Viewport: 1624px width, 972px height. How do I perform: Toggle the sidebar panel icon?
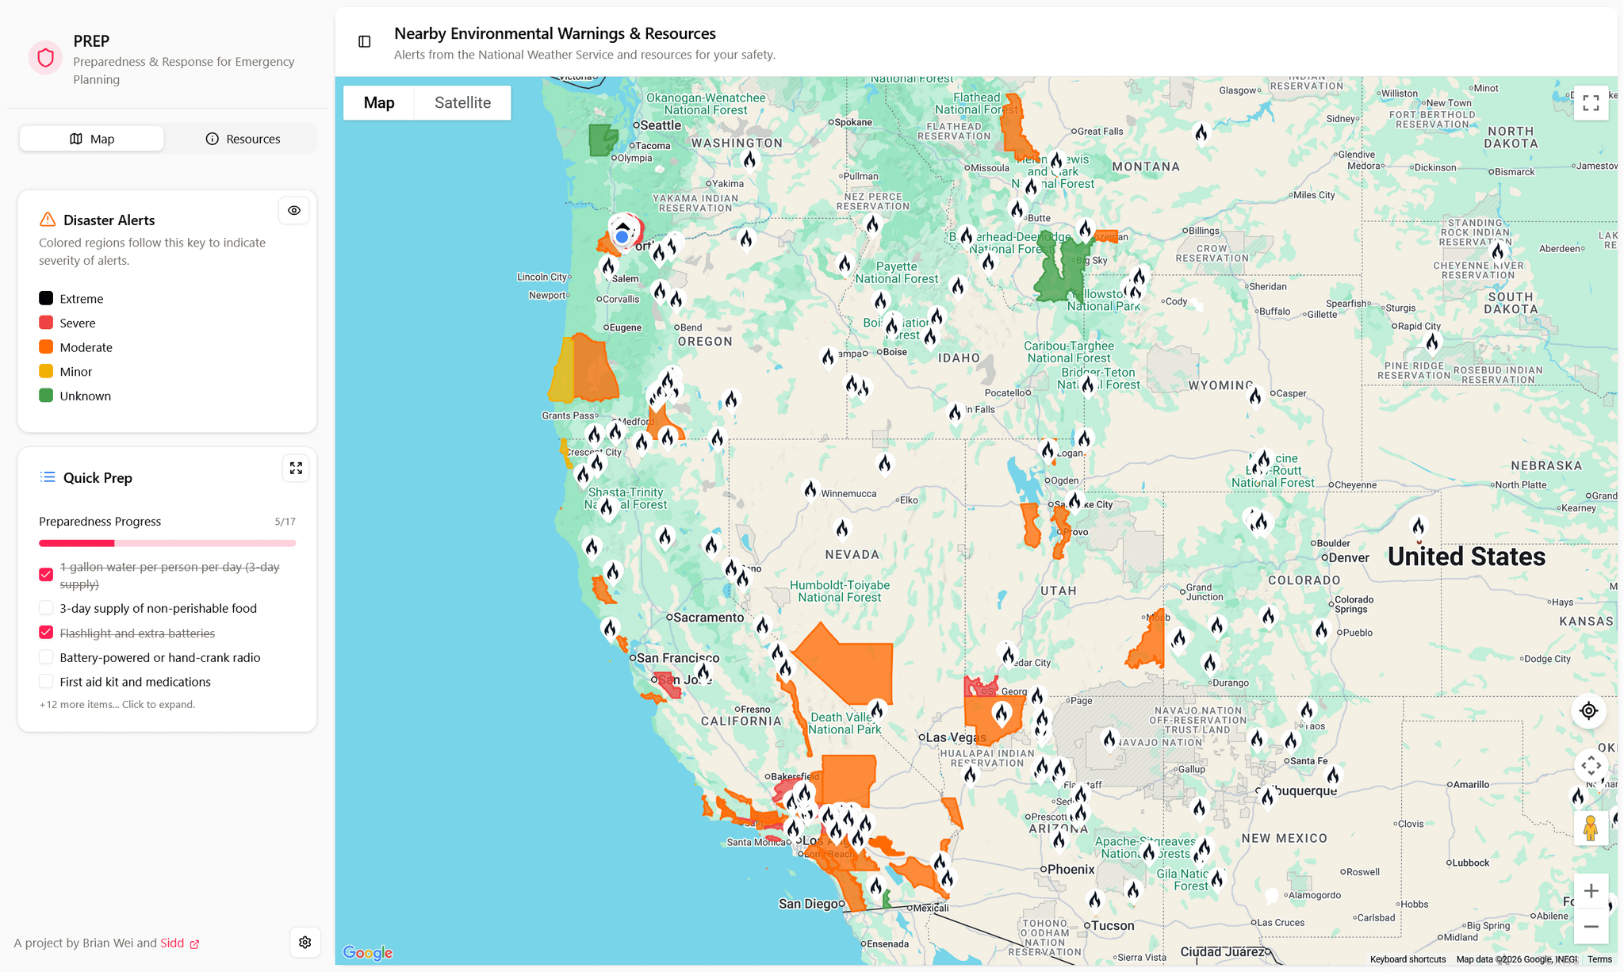coord(365,42)
